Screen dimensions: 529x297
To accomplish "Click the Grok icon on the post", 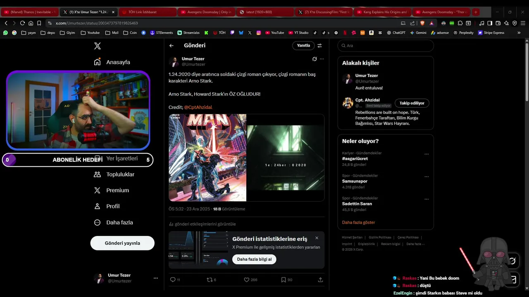I will 315,59.
